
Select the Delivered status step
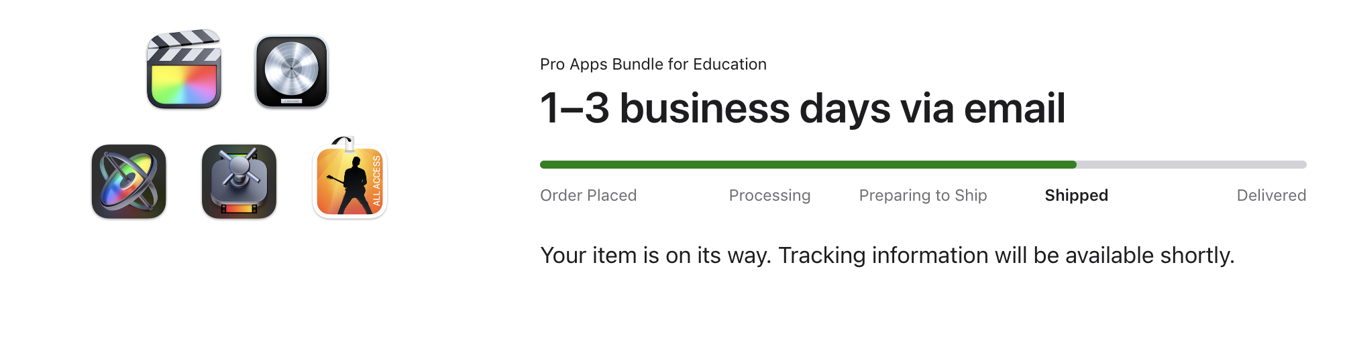(x=1271, y=195)
